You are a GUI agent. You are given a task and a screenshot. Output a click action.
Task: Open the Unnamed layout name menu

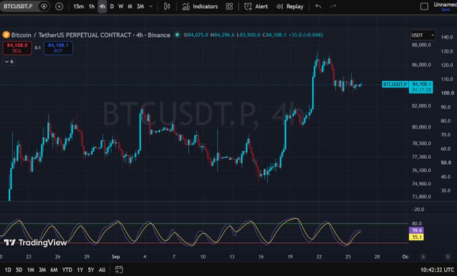tap(445, 4)
